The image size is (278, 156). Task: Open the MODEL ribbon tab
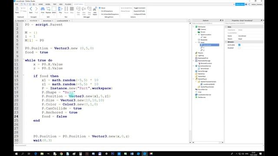[48, 4]
